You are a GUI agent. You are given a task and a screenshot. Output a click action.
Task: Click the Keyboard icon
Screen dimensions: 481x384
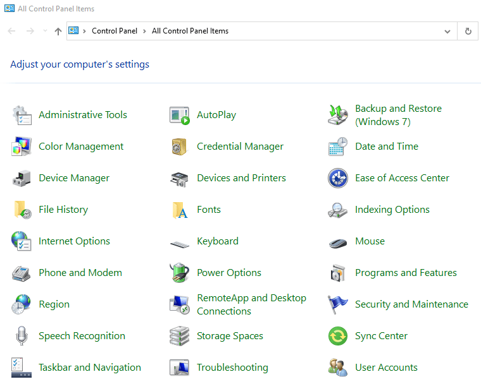(180, 244)
